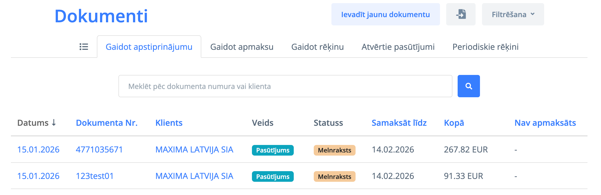
Task: Expand the Filtrēšana dropdown
Action: 513,14
